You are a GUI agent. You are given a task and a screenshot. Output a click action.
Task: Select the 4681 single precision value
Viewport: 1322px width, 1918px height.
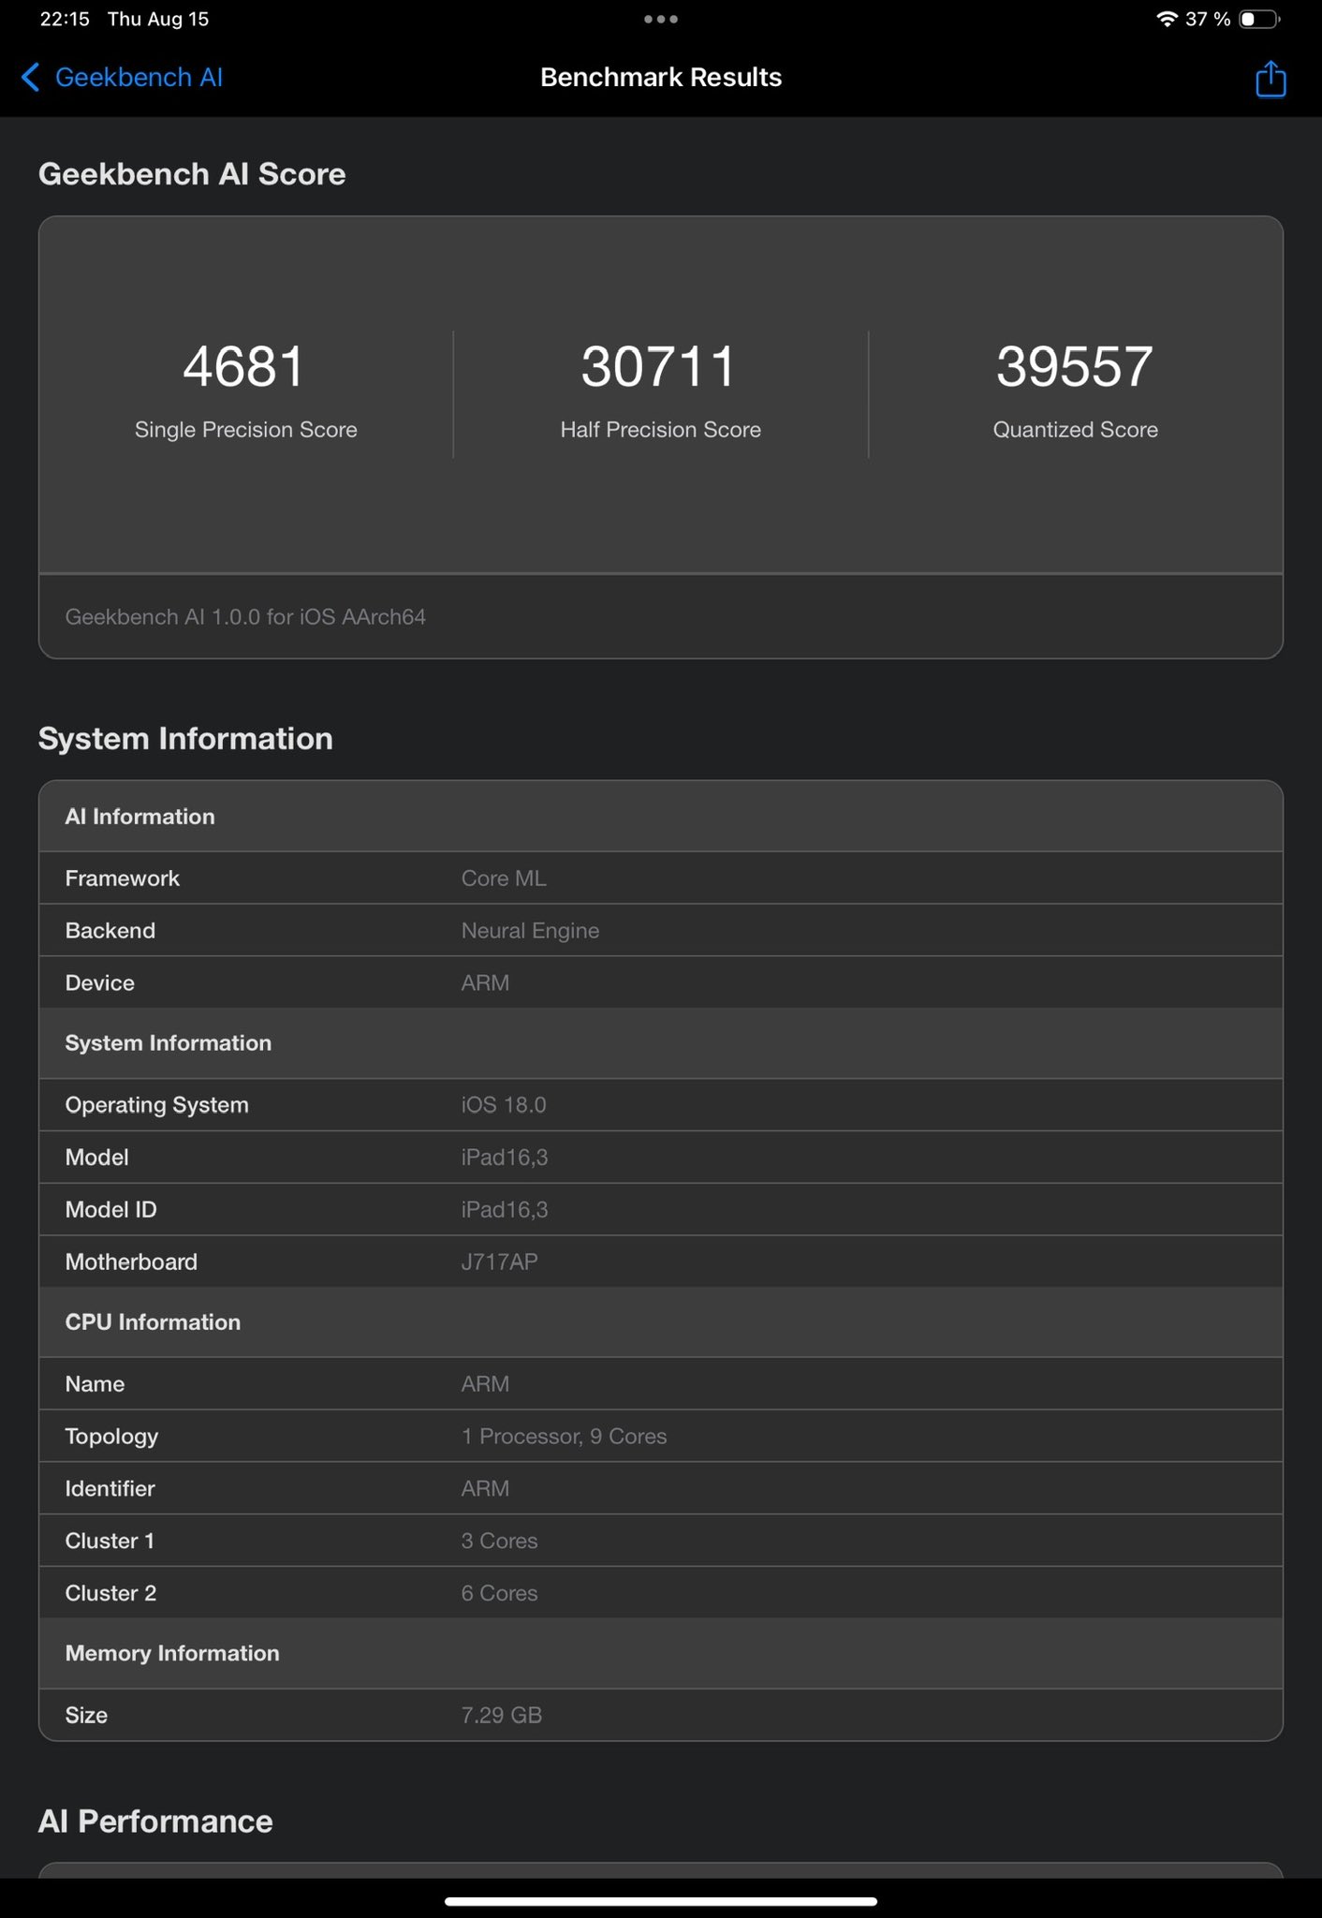pyautogui.click(x=244, y=366)
